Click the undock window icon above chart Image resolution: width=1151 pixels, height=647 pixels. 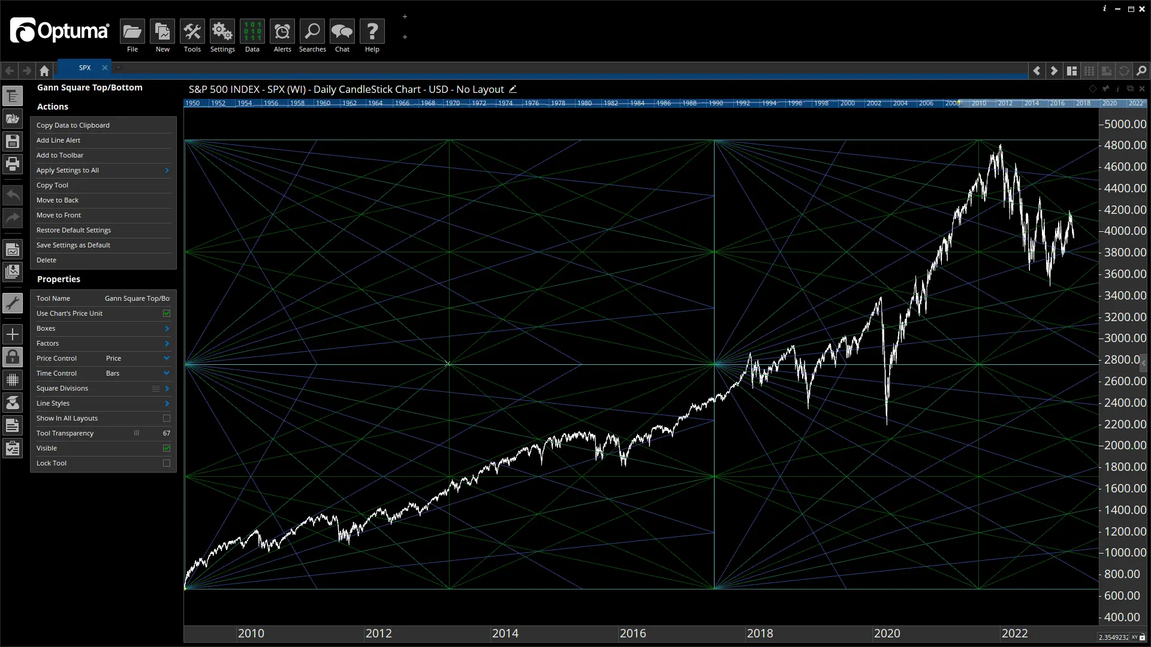click(x=1130, y=89)
